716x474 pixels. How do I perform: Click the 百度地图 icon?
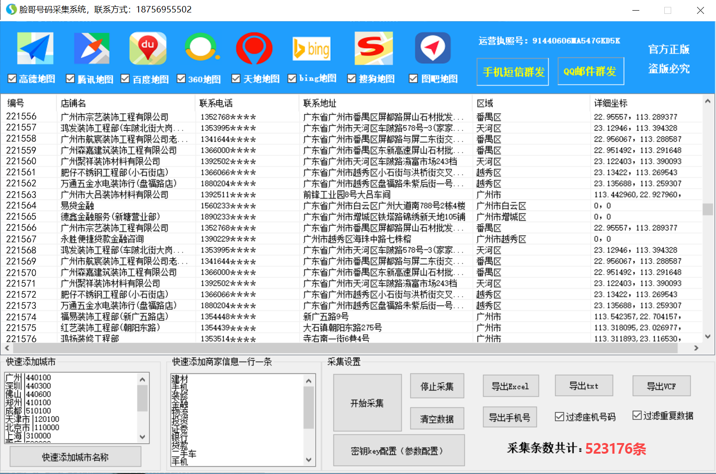click(x=148, y=49)
